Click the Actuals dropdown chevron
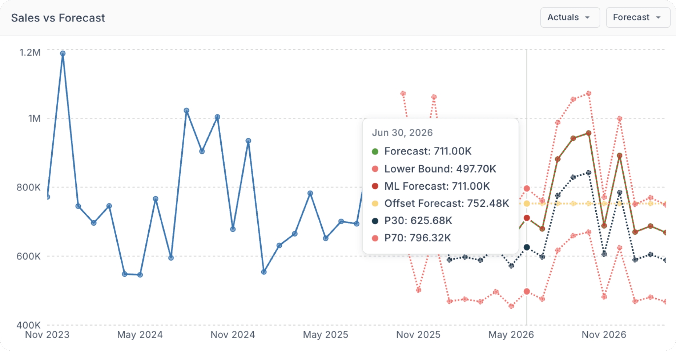 [x=588, y=17]
